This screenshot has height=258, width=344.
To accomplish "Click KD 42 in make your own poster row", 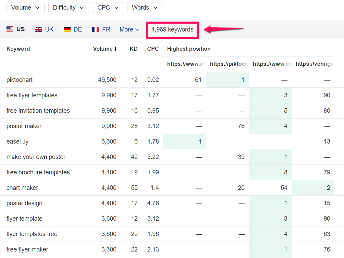I will (x=134, y=157).
